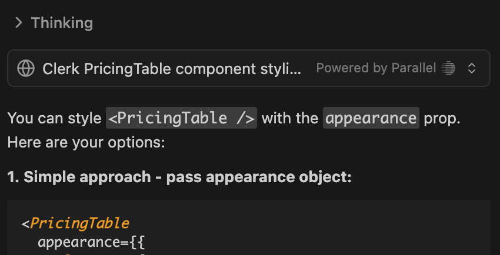Screen dimensions: 500x255
Task: Click the Here are your options text
Action: 86,143
